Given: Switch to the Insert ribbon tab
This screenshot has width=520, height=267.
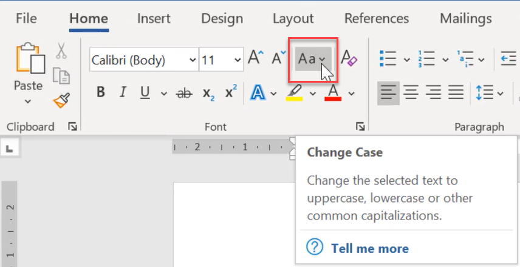Looking at the screenshot, I should (x=154, y=18).
